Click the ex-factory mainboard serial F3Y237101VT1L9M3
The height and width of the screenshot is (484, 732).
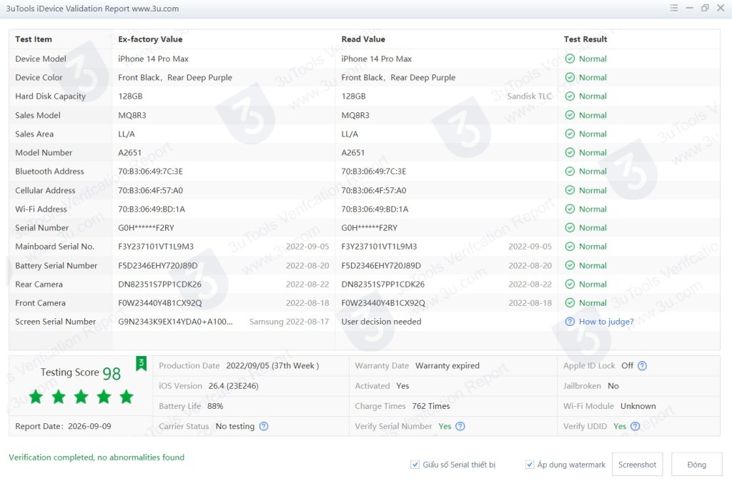[x=156, y=247]
